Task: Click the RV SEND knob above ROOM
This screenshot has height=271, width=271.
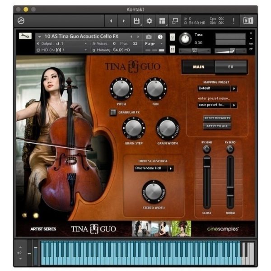Action: pos(230,149)
